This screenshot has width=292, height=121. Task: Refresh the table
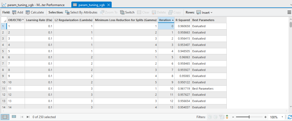[x=289, y=117]
